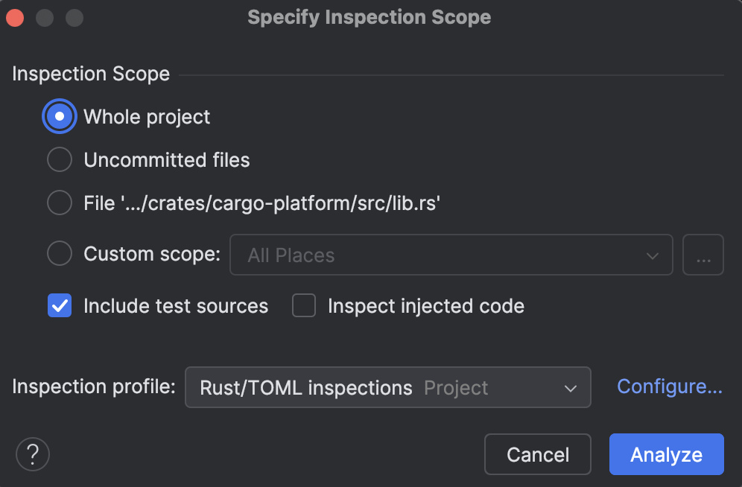Uncheck Include test sources
The width and height of the screenshot is (742, 487).
60,306
